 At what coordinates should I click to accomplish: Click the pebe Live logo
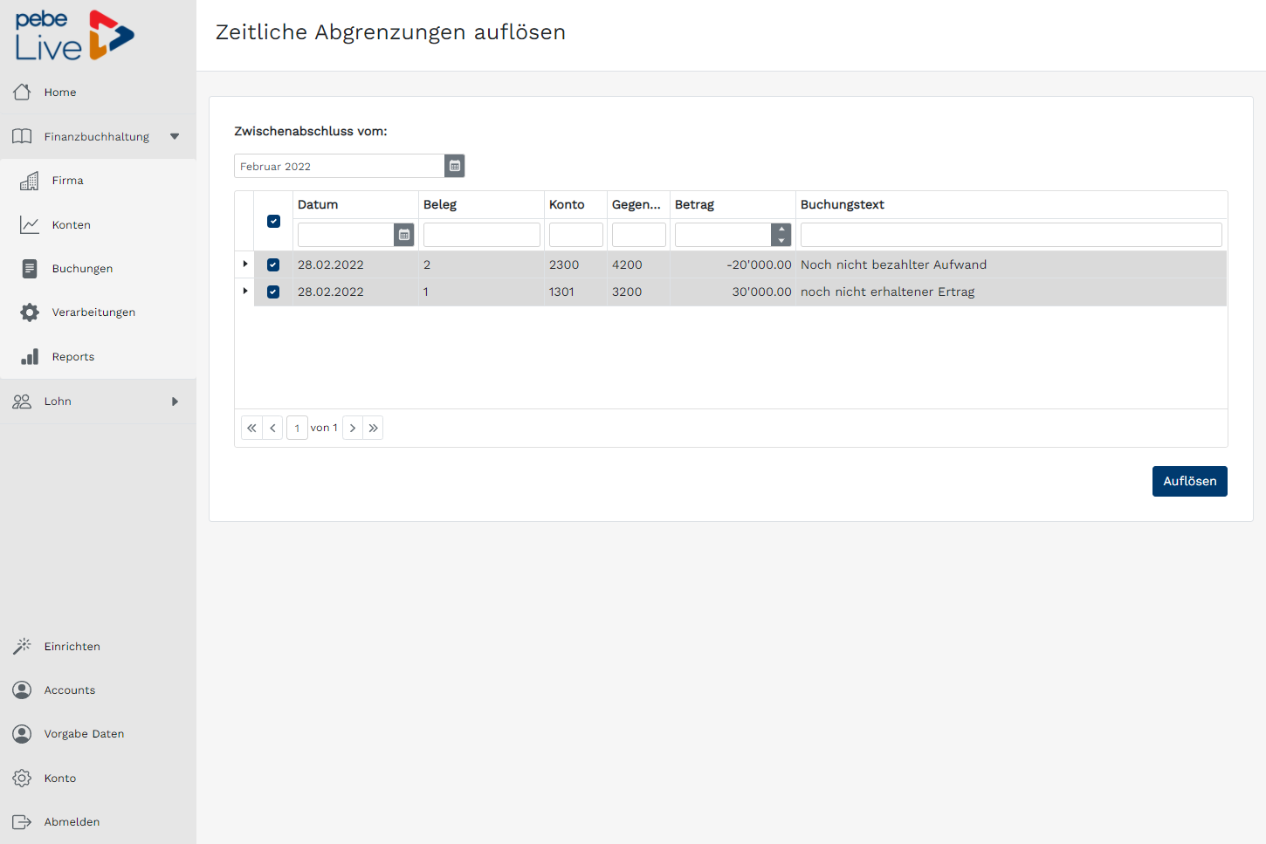pyautogui.click(x=74, y=36)
